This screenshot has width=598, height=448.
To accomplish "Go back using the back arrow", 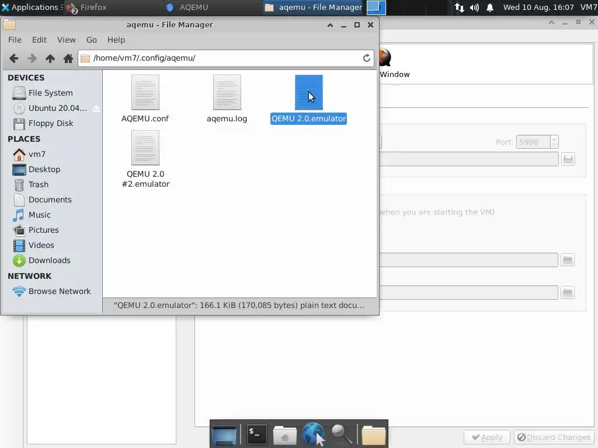I will coord(14,58).
